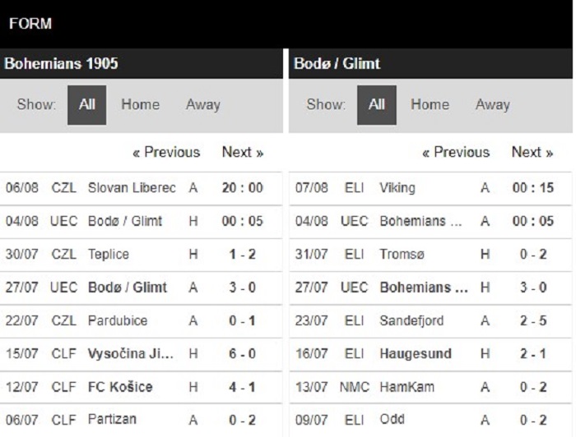Go to Previous results for Bohemians 1905
The image size is (576, 437).
click(x=166, y=152)
